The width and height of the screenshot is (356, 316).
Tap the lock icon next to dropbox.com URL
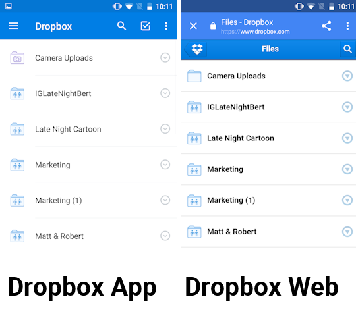[x=213, y=26]
